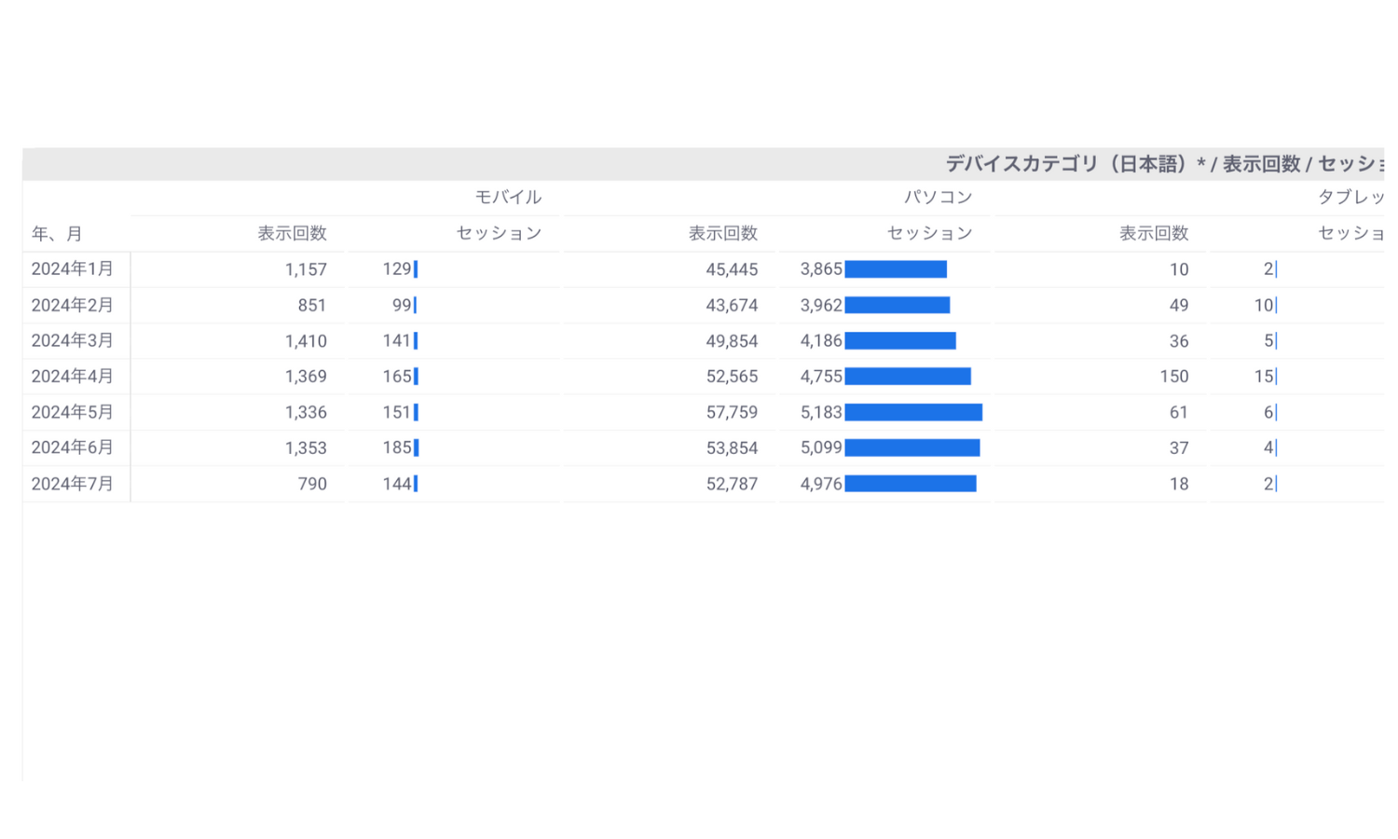
Task: Click the 185 mobile セッション value
Action: click(397, 448)
